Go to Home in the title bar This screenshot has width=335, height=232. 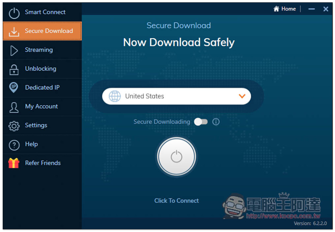tap(285, 9)
